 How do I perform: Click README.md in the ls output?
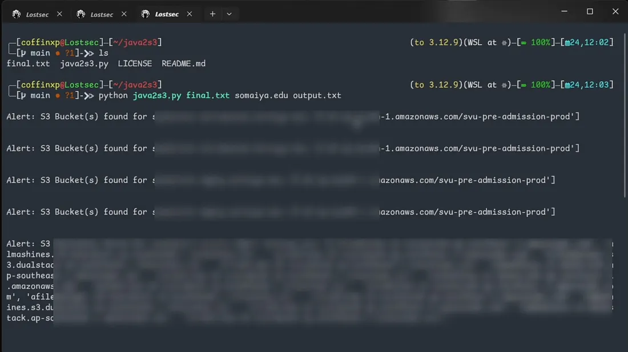coord(183,63)
